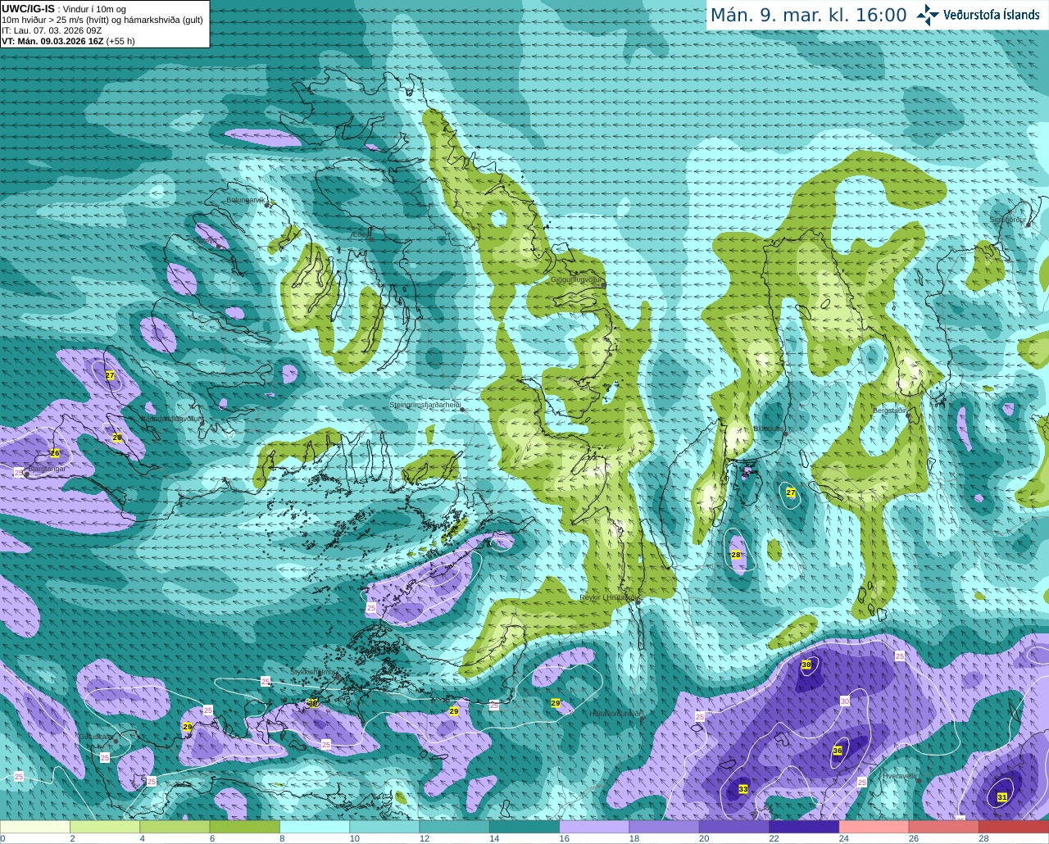1049x844 pixels.
Task: Click the white 30 gust contour label
Action: [845, 701]
